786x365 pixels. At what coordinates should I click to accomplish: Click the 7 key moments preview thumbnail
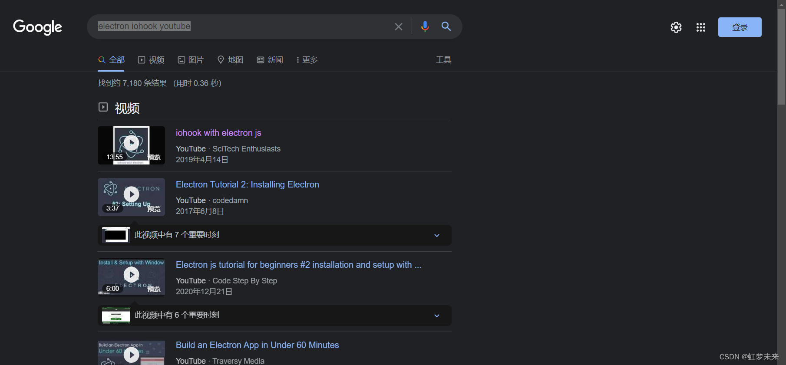click(x=116, y=235)
